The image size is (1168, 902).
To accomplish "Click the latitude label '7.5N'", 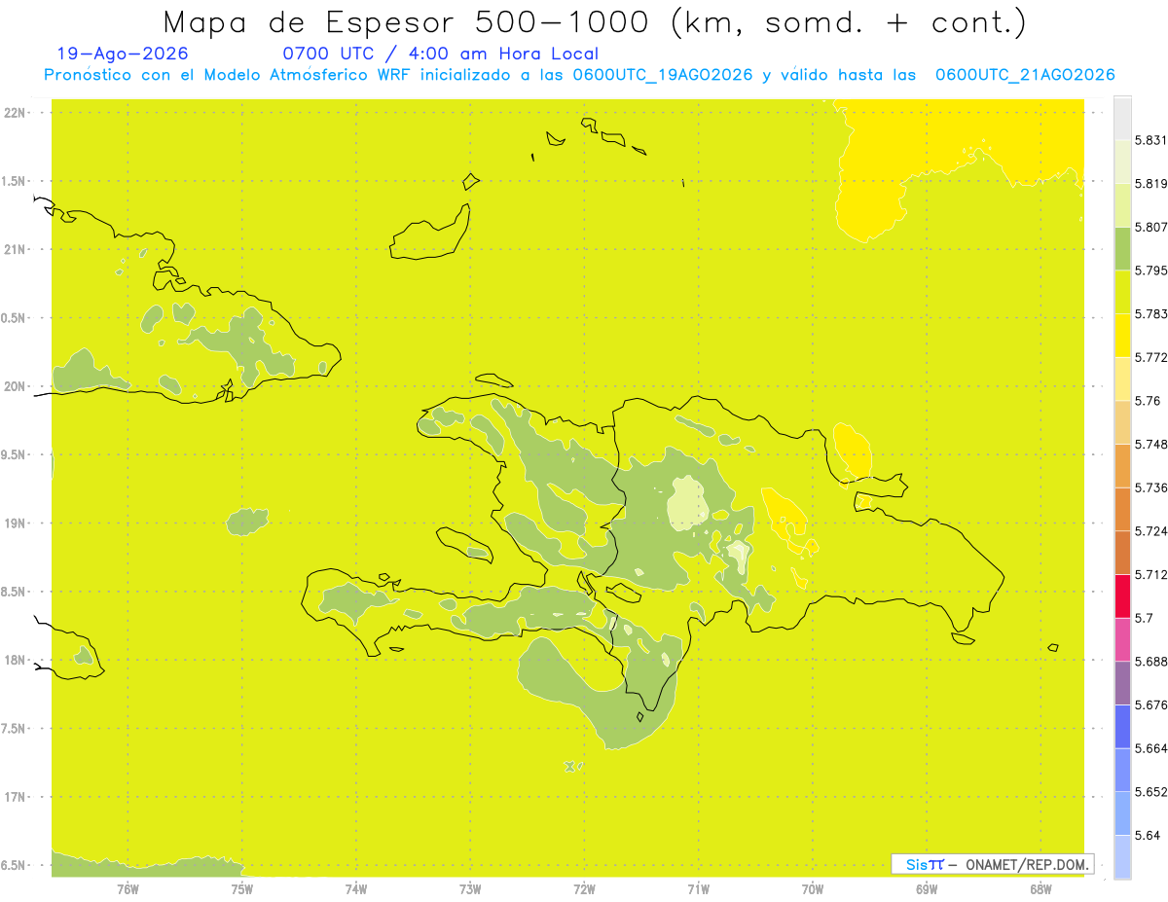I will [15, 728].
